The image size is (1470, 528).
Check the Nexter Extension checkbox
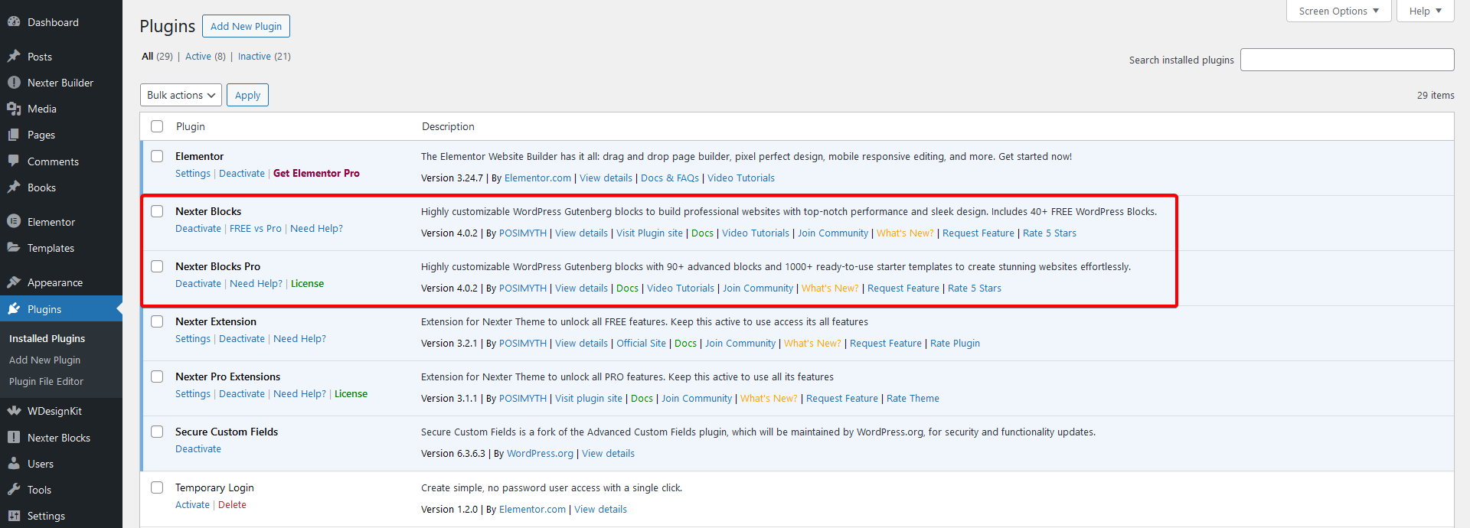click(x=157, y=321)
